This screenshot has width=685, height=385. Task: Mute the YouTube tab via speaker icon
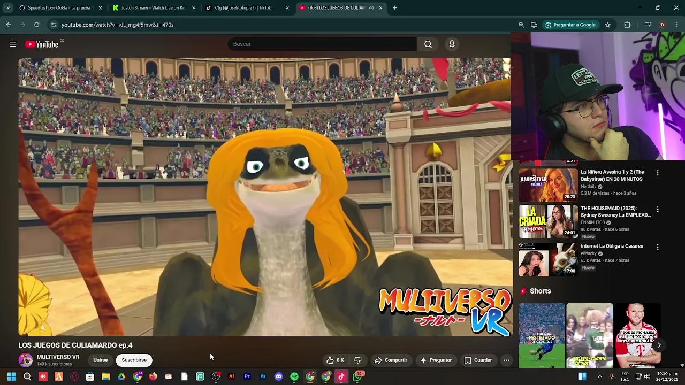pyautogui.click(x=371, y=8)
